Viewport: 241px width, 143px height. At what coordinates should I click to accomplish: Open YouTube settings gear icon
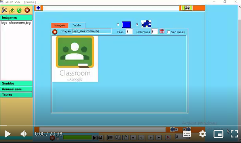[x=203, y=134]
